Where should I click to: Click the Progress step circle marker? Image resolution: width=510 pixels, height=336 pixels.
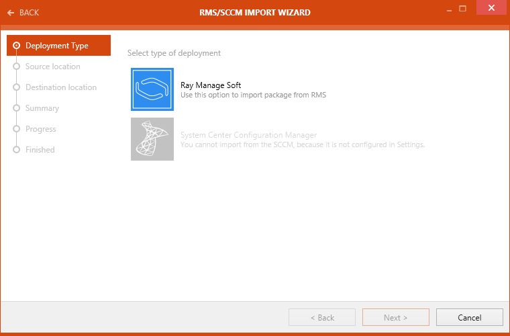(x=17, y=129)
